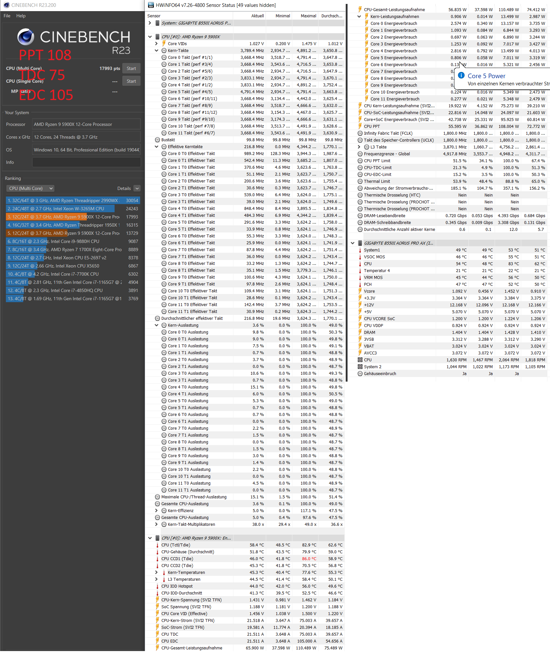Collapse the Kern-Takte tree node
The width and height of the screenshot is (550, 654).
156,50
